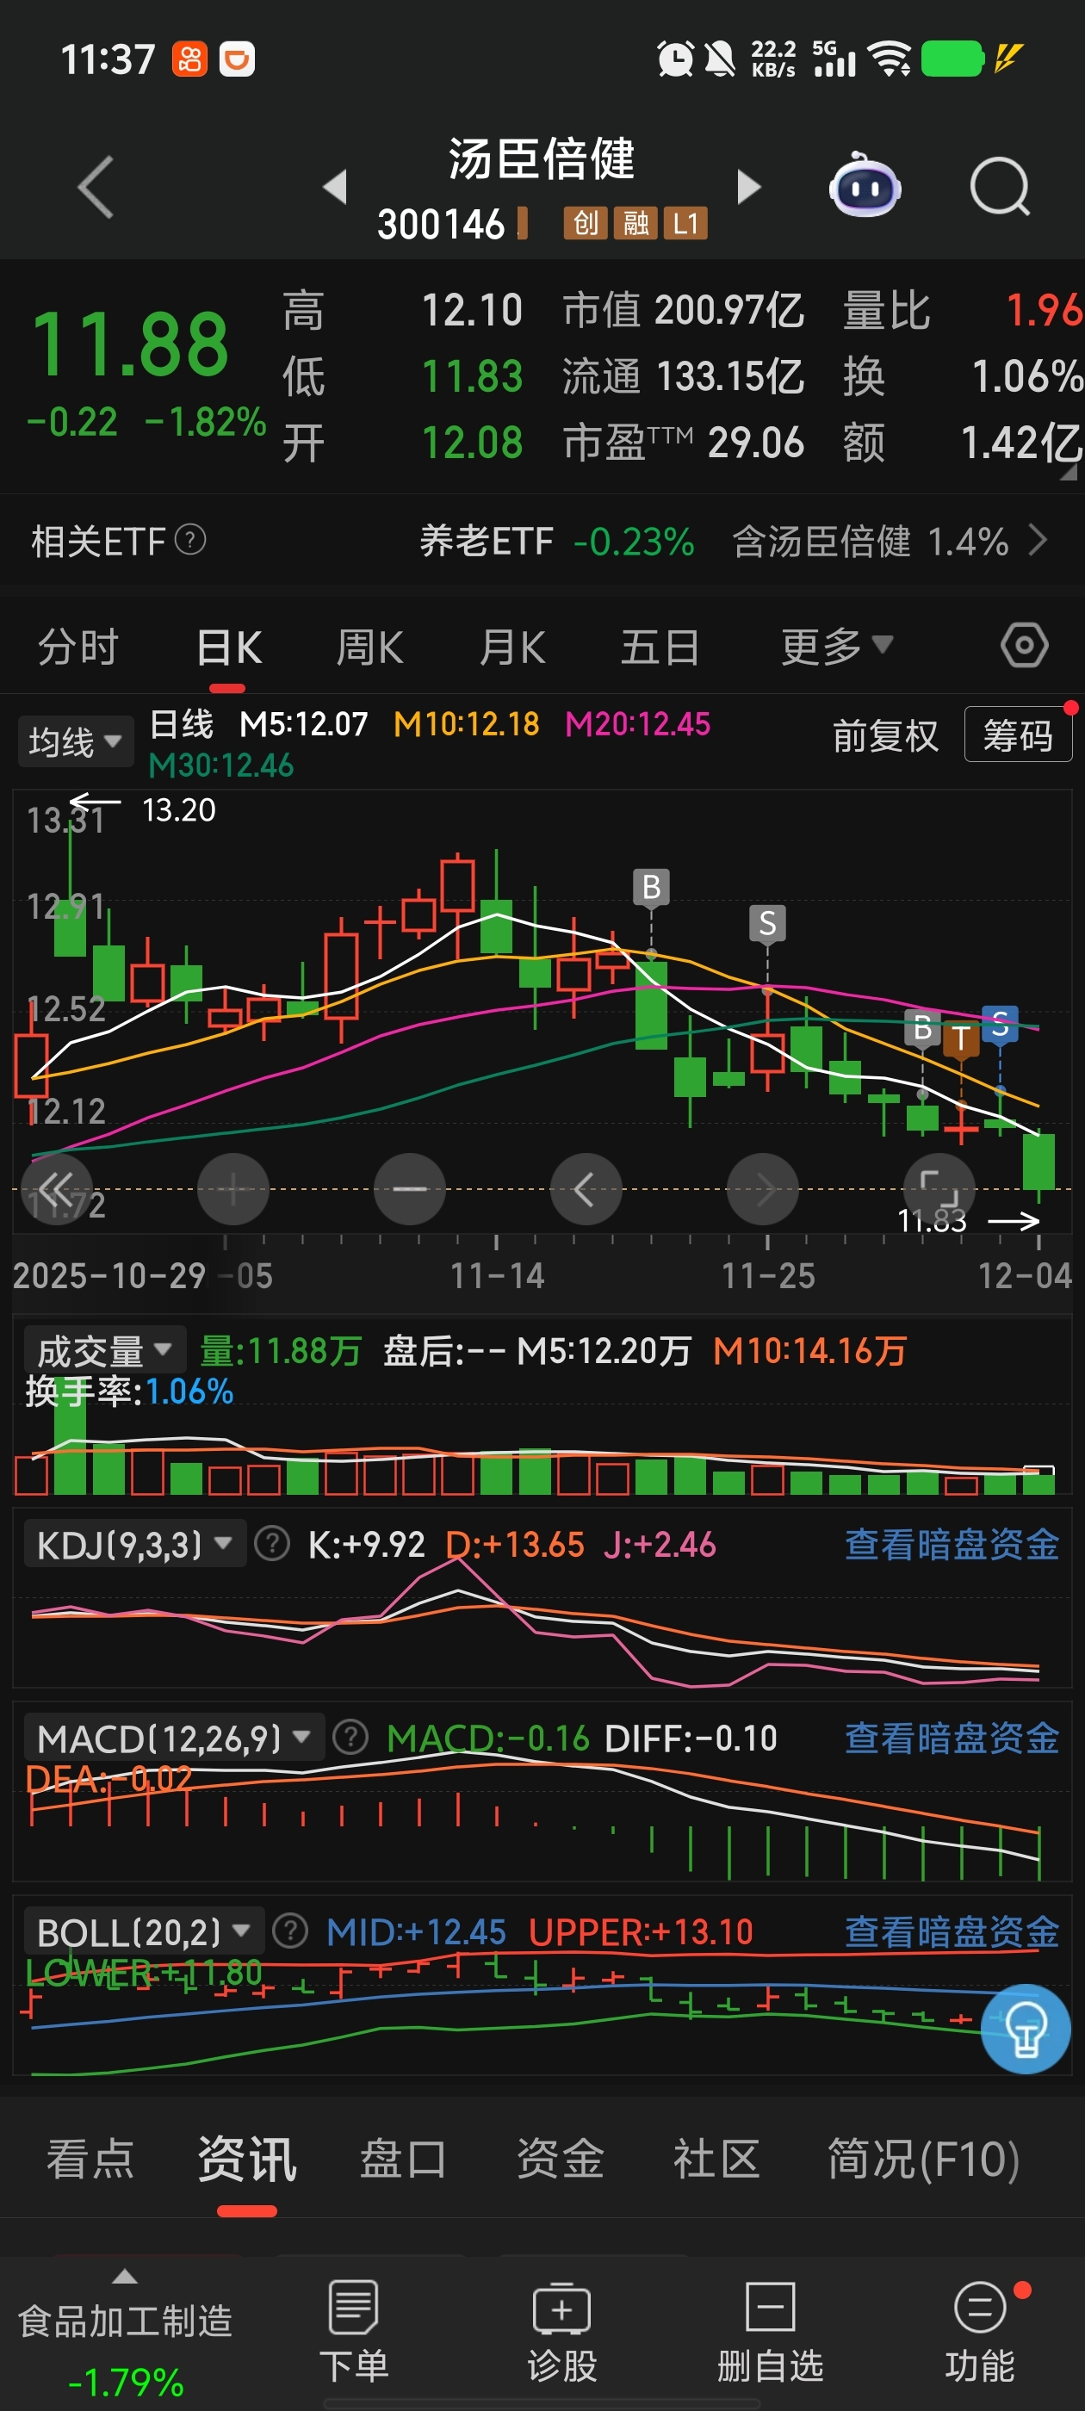This screenshot has height=2411, width=1085.
Task: Toggle 前复权 price adjustment
Action: point(884,735)
